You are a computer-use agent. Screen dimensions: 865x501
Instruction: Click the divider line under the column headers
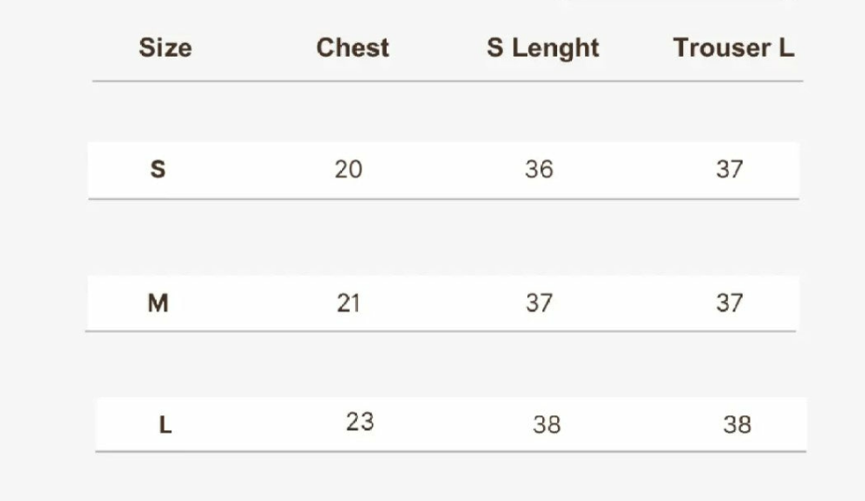click(447, 81)
